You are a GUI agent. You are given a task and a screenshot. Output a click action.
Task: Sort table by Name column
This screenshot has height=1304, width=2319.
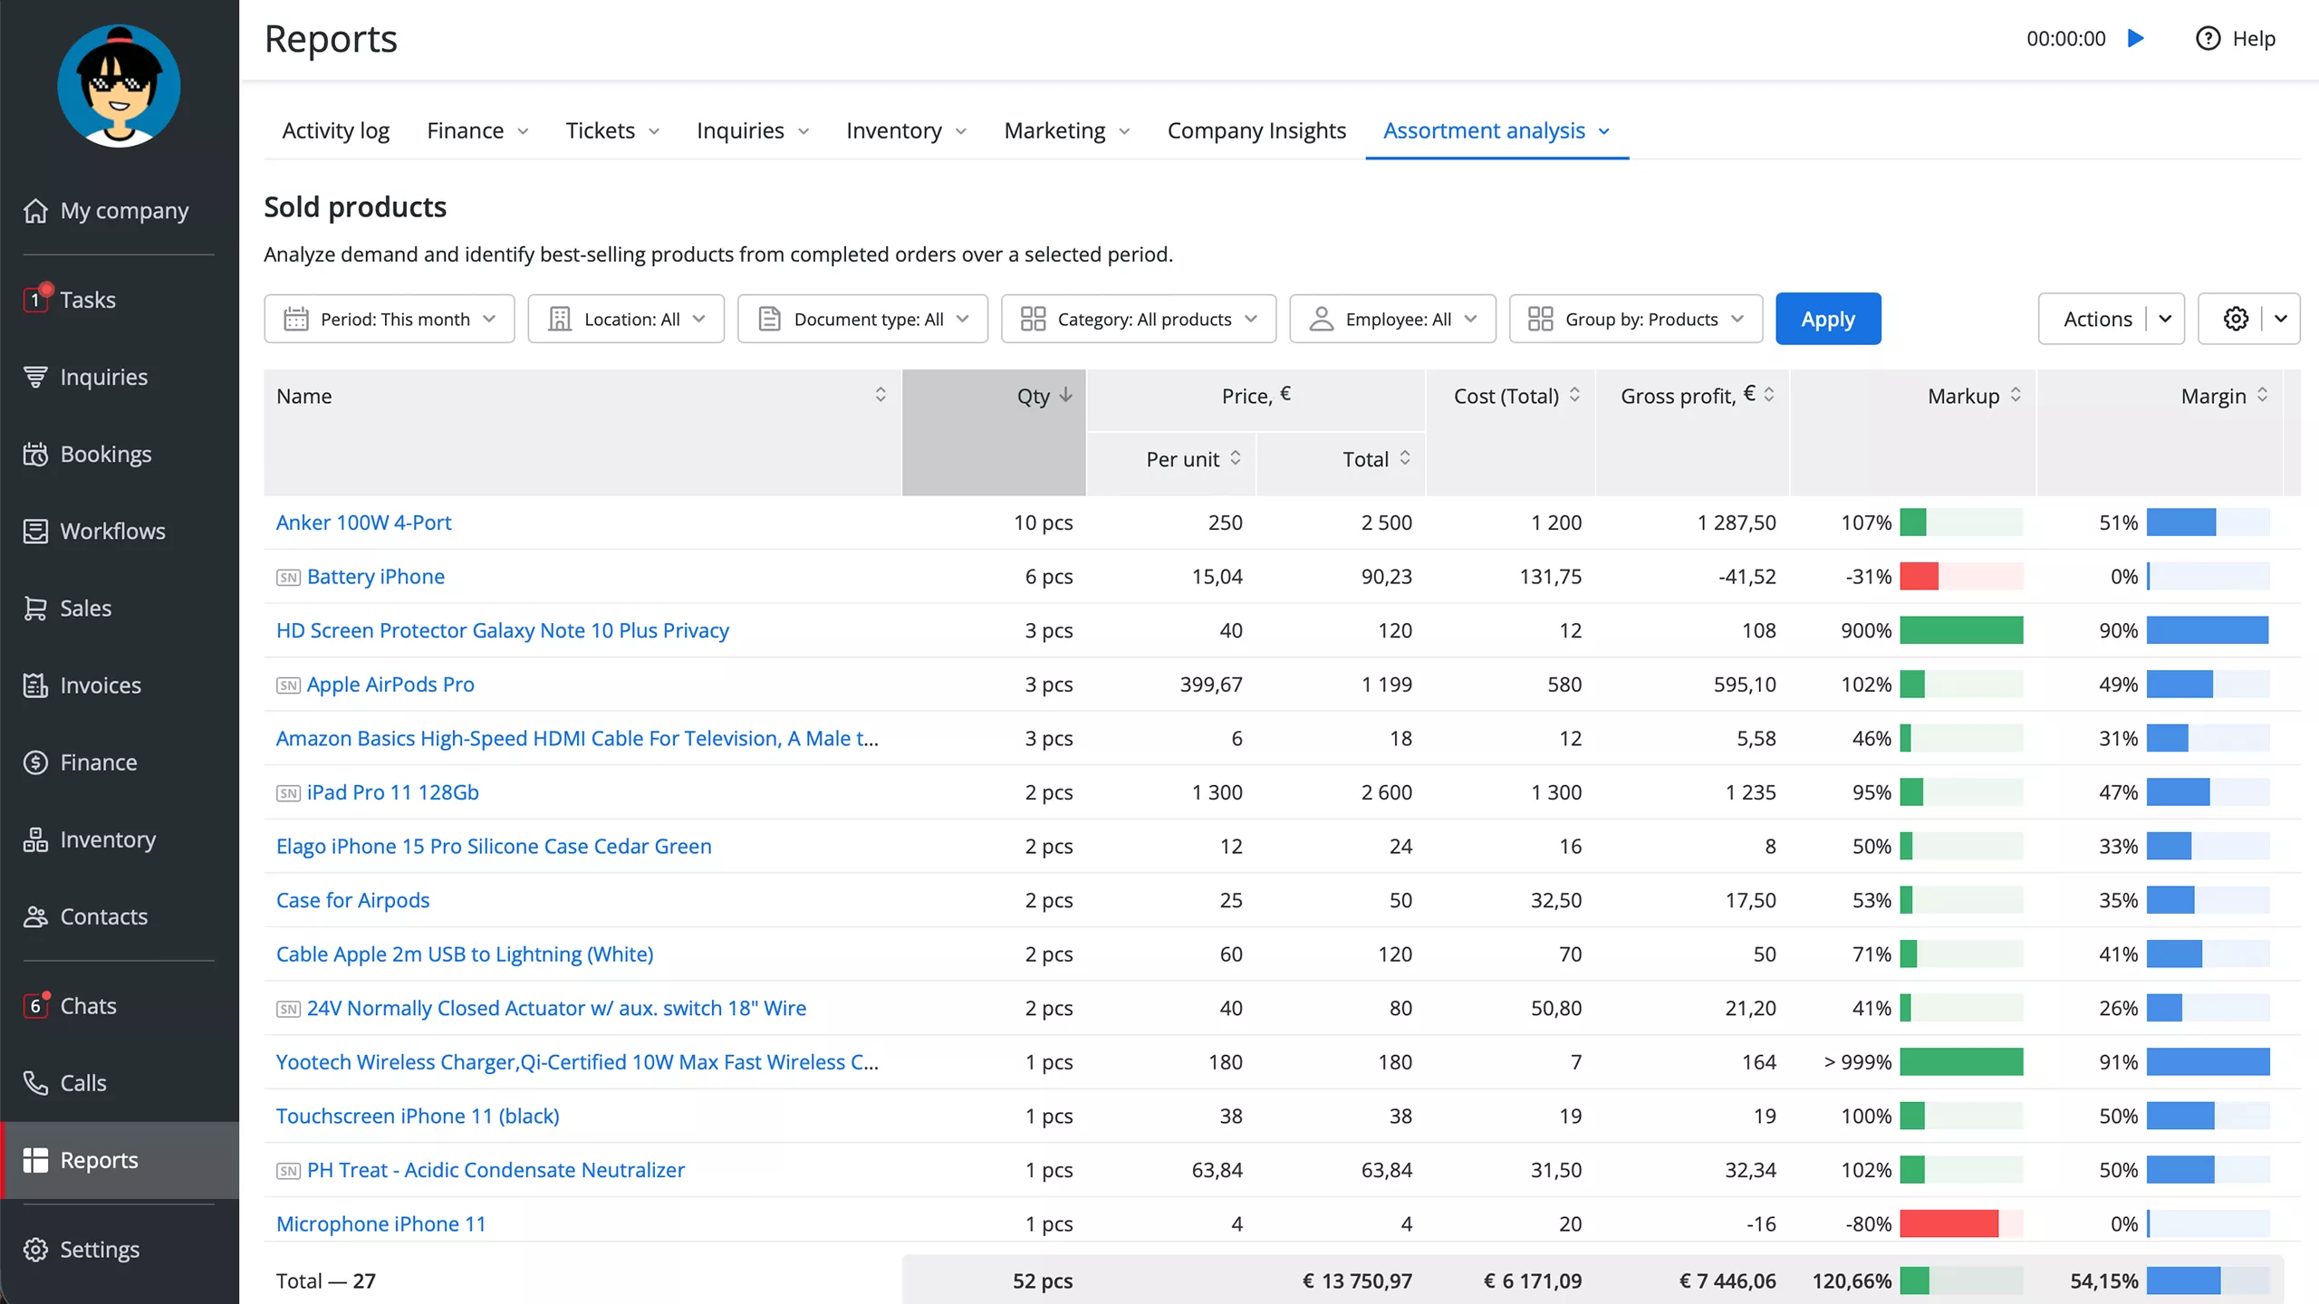[x=880, y=396]
